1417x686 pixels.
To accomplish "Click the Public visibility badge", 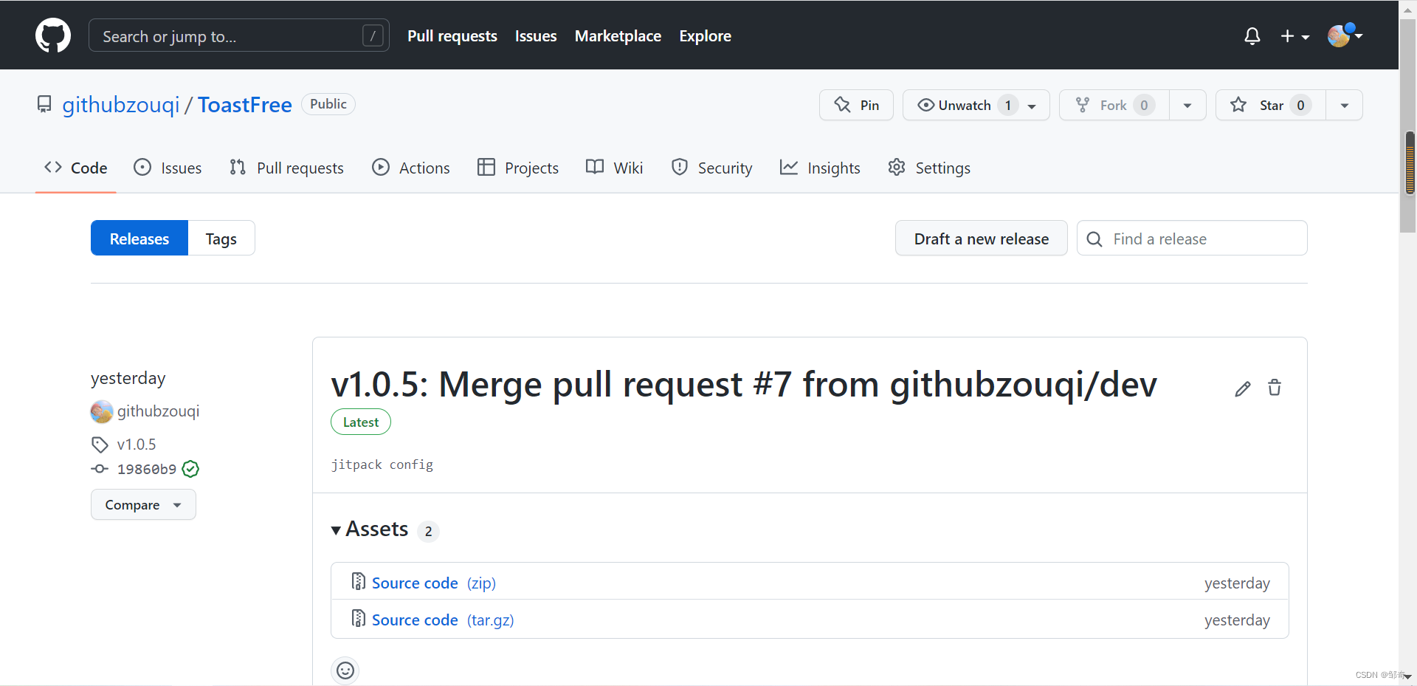I will click(328, 104).
